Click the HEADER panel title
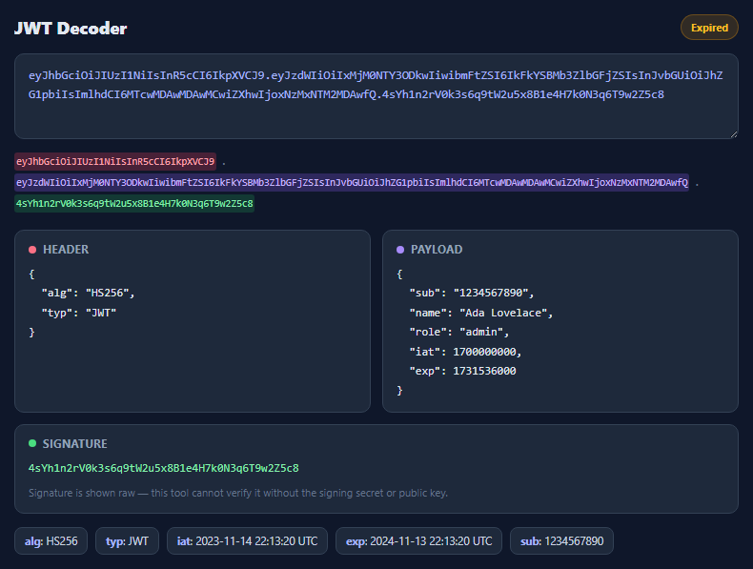The height and width of the screenshot is (569, 753). pyautogui.click(x=66, y=250)
